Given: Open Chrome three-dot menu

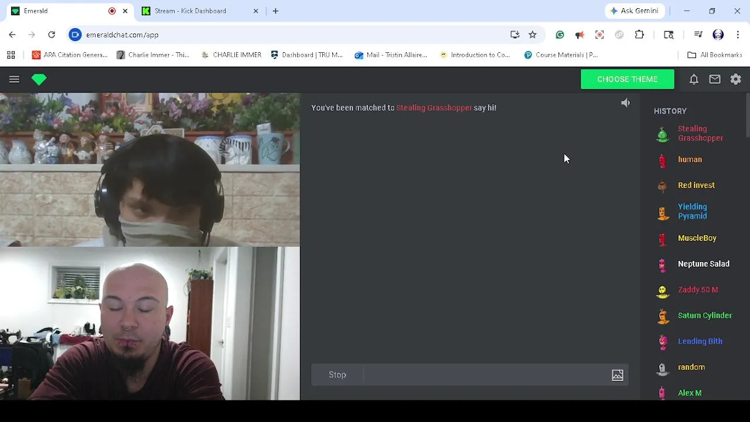Looking at the screenshot, I should pos(738,35).
